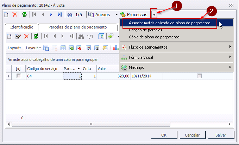Toggle the checkbox after date 10/11/2014
This screenshot has height=145, width=239.
pos(199,76)
